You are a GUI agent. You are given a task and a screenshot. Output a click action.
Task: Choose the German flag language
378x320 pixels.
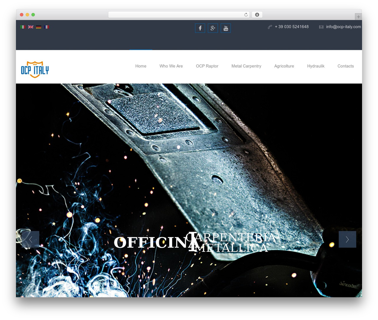tap(39, 27)
